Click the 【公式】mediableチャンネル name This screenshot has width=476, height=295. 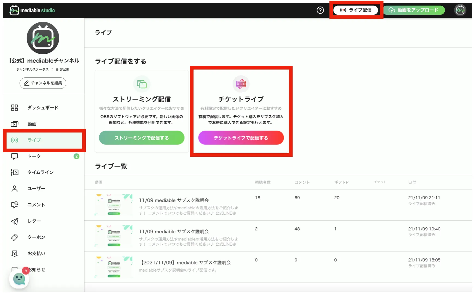coord(44,61)
